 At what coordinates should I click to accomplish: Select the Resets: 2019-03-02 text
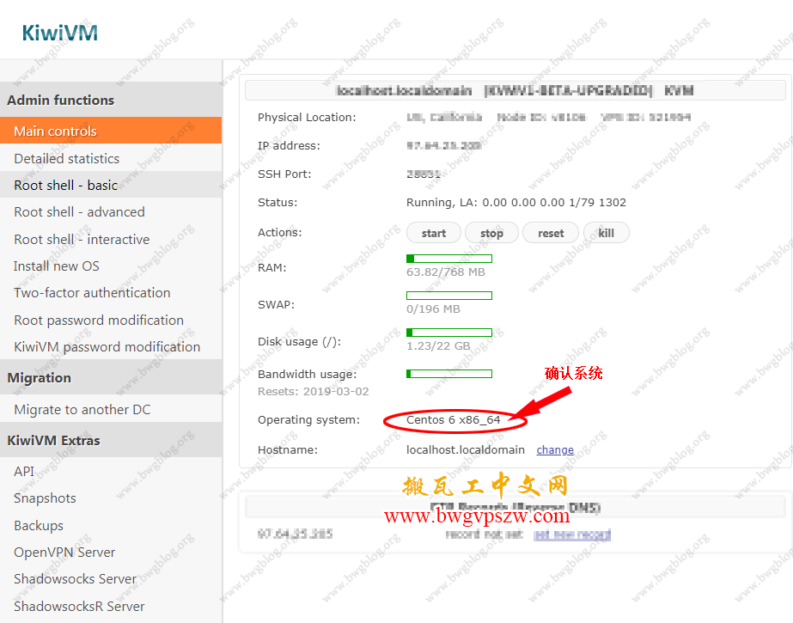pyautogui.click(x=314, y=391)
